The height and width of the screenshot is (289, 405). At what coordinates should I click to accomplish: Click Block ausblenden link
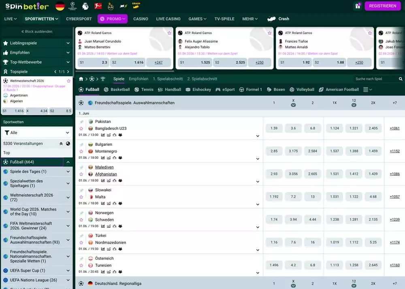click(x=37, y=31)
